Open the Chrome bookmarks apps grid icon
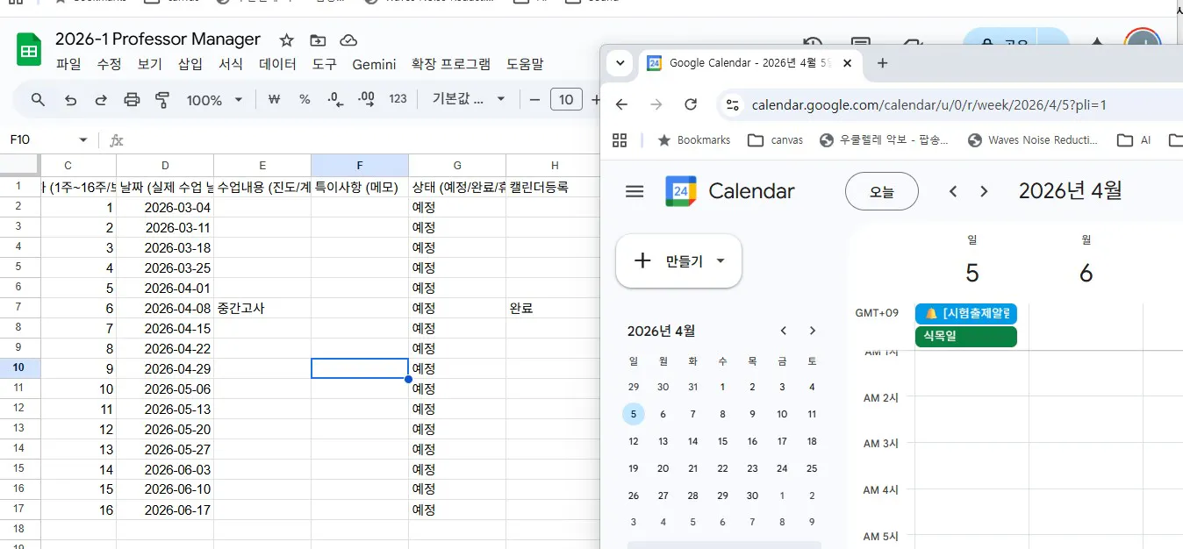Screen dimensions: 1183x549 click(x=620, y=139)
